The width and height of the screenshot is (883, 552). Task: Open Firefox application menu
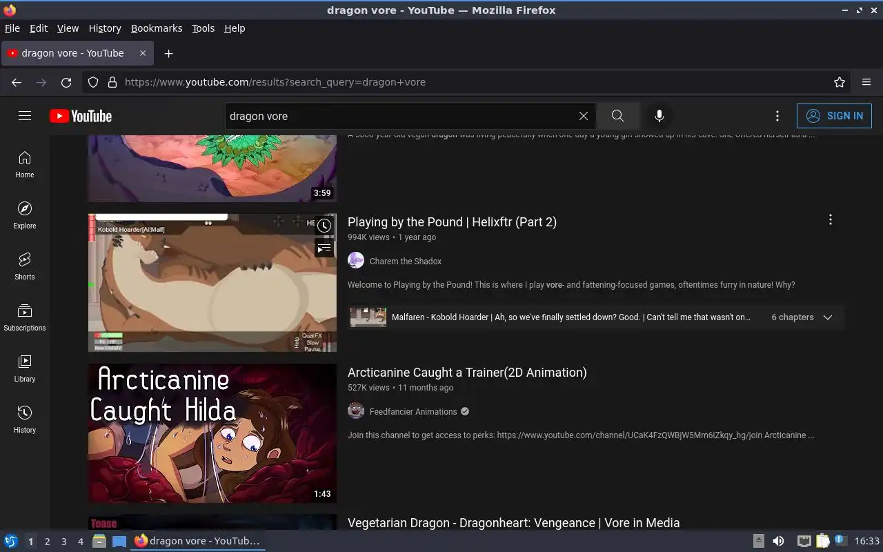tap(866, 82)
